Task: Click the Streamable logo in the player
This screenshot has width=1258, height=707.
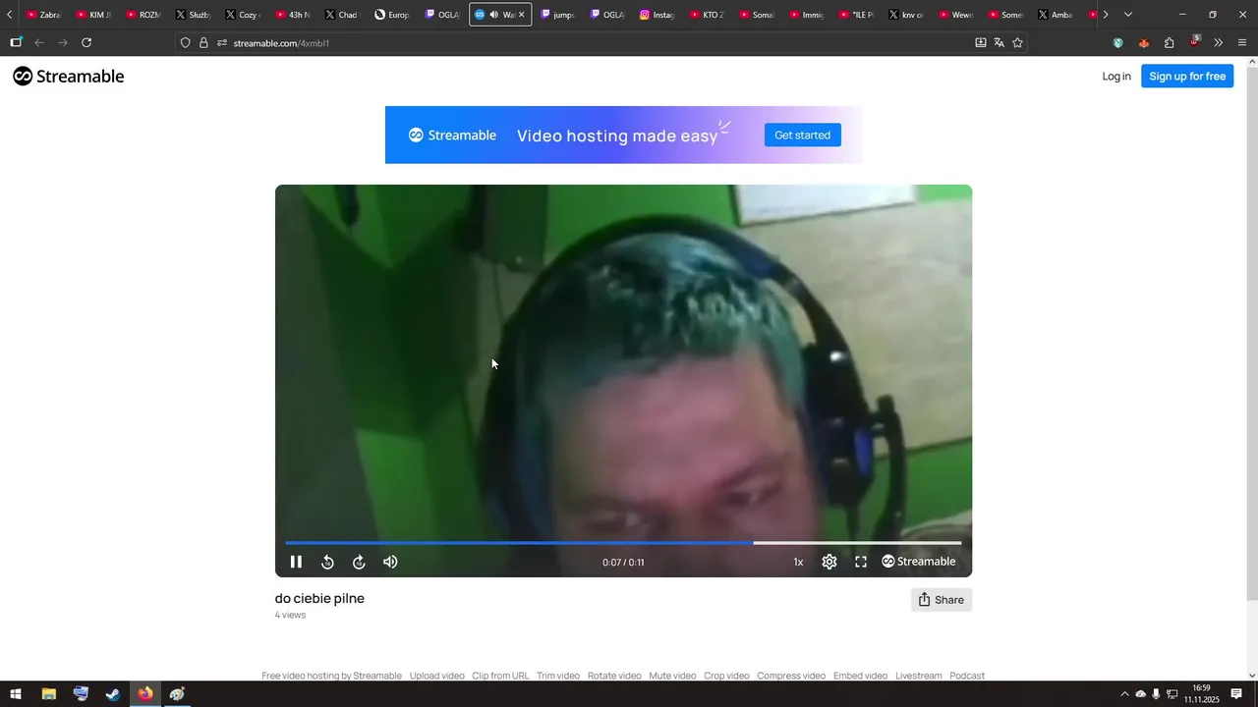Action: pyautogui.click(x=918, y=562)
